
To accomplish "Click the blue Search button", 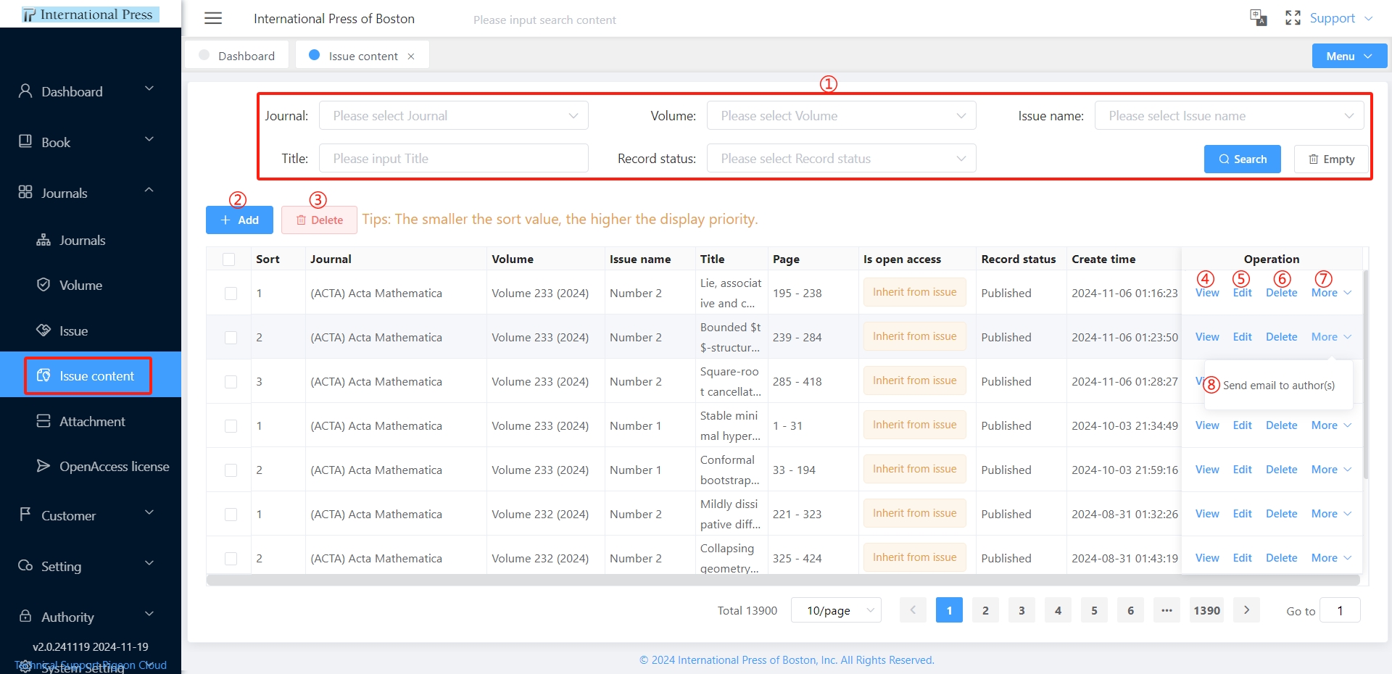I will coord(1242,159).
